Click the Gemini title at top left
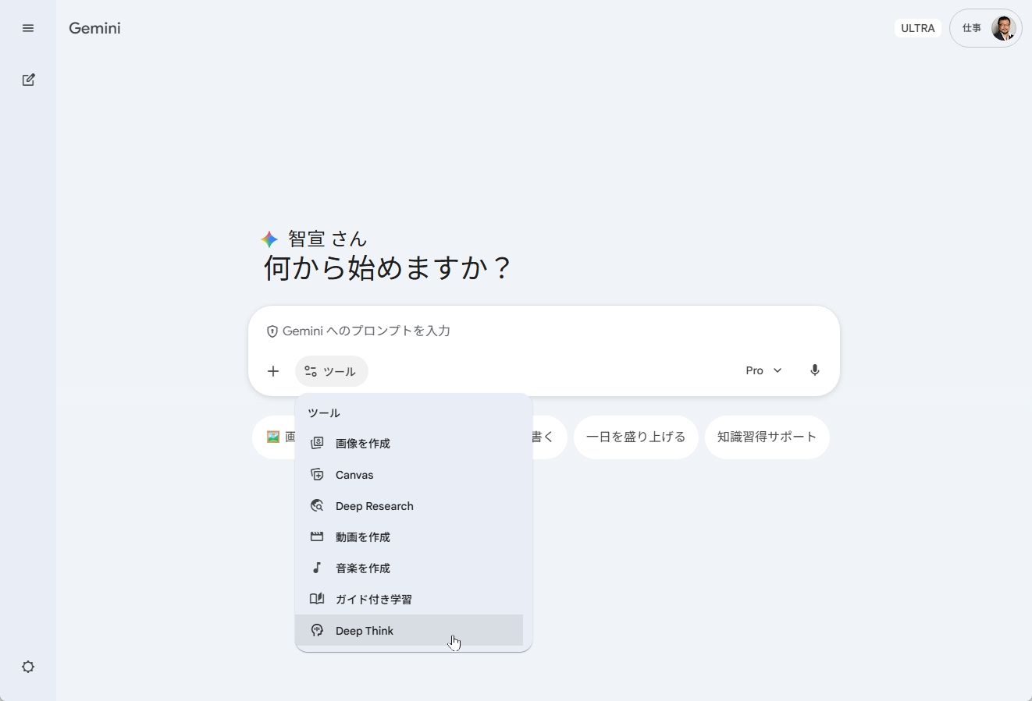Screen dimensions: 1032x701 94,28
